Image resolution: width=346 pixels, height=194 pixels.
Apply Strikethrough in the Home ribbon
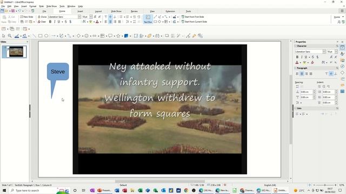[65, 22]
